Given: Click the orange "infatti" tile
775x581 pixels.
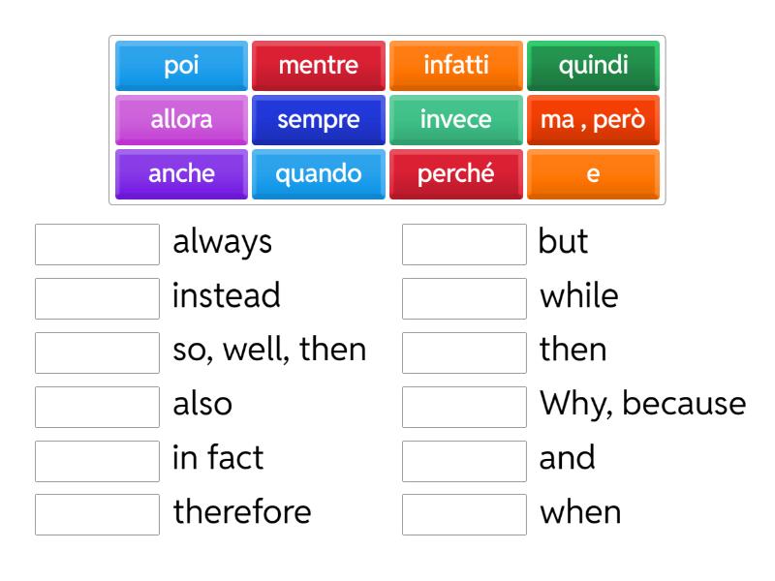Looking at the screenshot, I should tap(455, 66).
